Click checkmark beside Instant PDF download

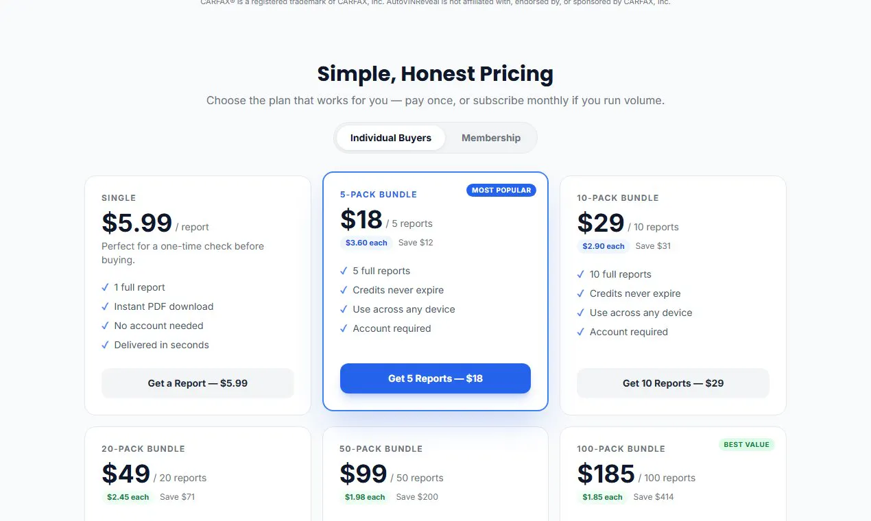pos(105,306)
